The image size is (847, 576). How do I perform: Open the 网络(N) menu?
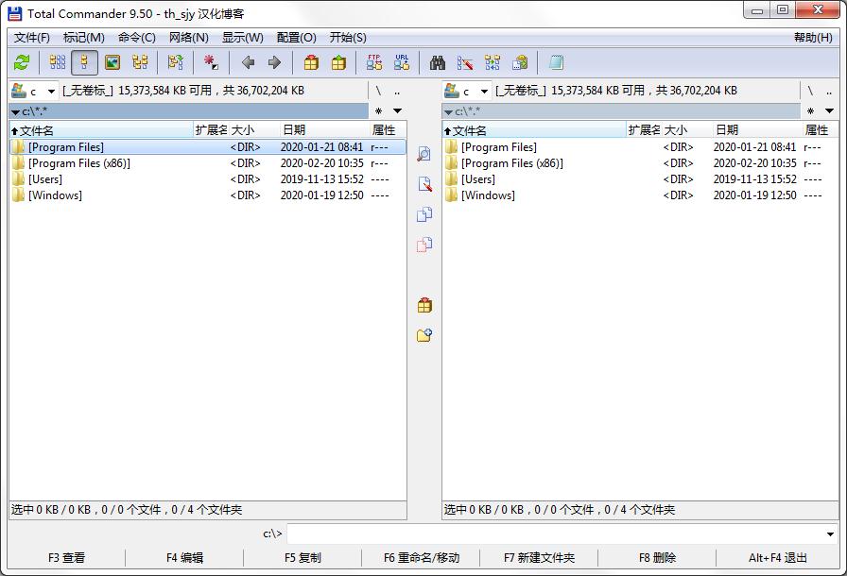coord(188,37)
